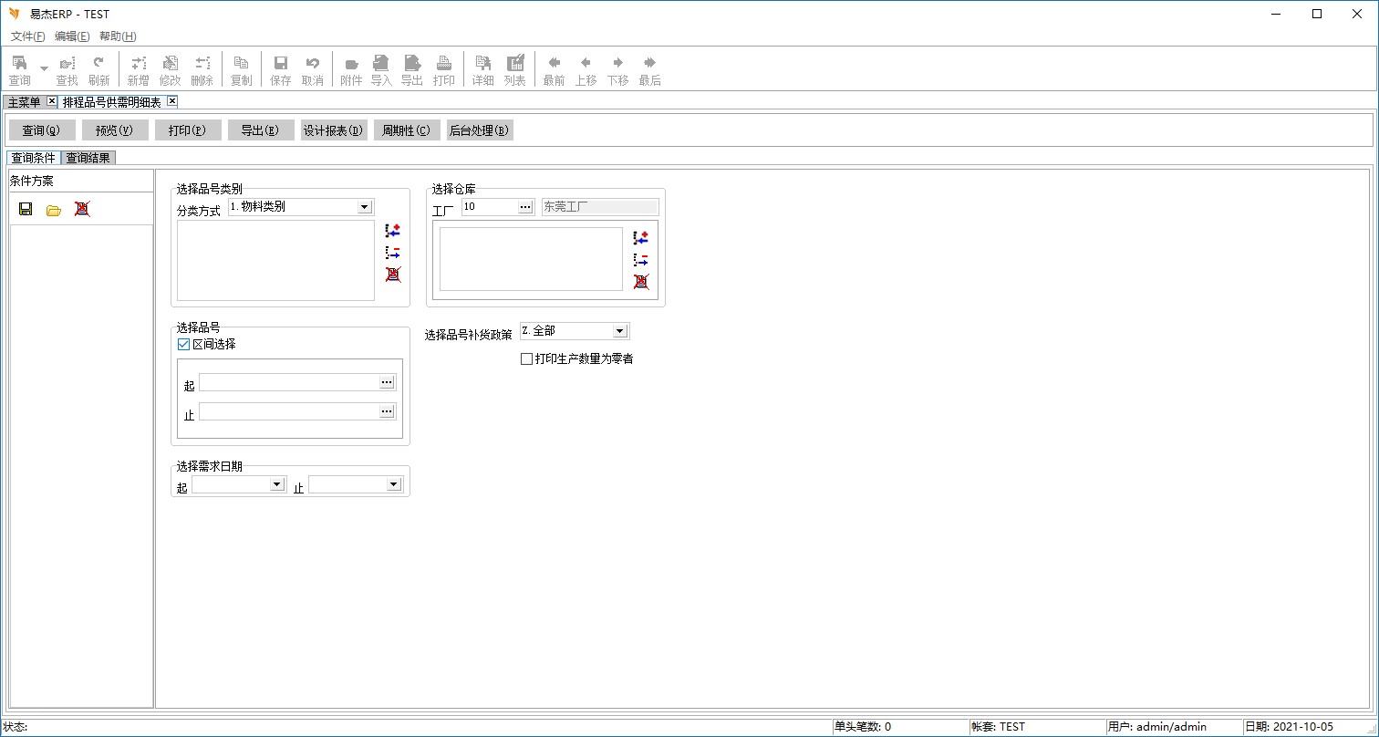Uncheck the 区间选择 checkbox
1379x737 pixels.
pyautogui.click(x=183, y=345)
